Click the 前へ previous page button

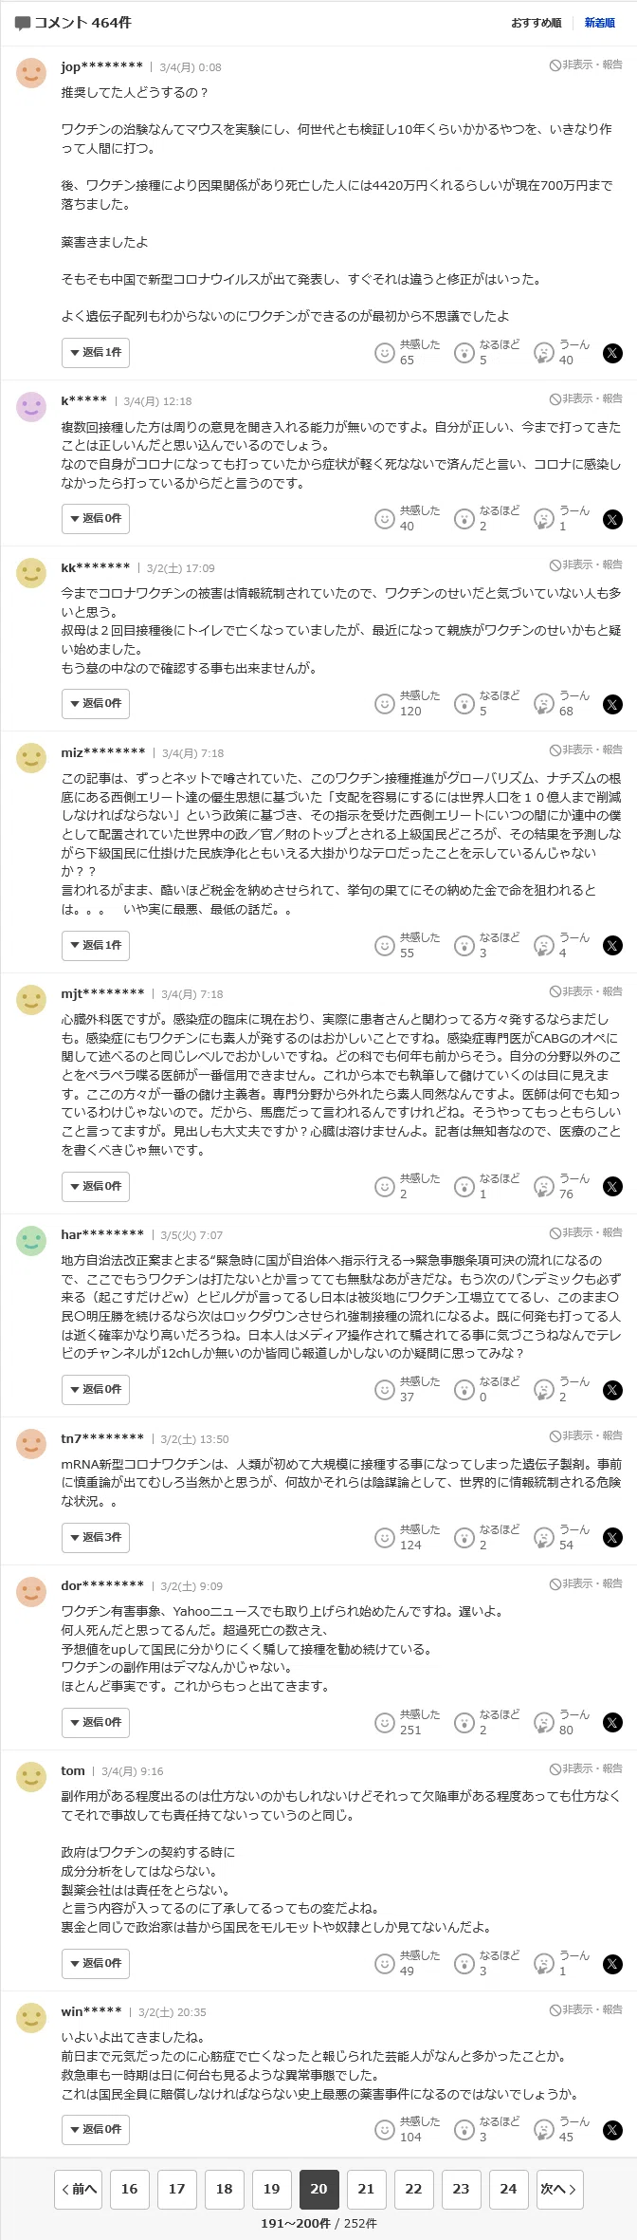pos(79,2189)
